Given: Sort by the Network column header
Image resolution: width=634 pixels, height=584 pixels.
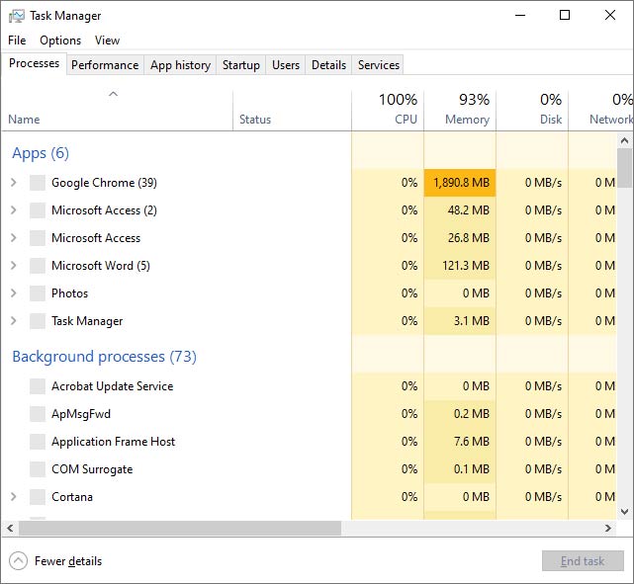Looking at the screenshot, I should (601, 110).
